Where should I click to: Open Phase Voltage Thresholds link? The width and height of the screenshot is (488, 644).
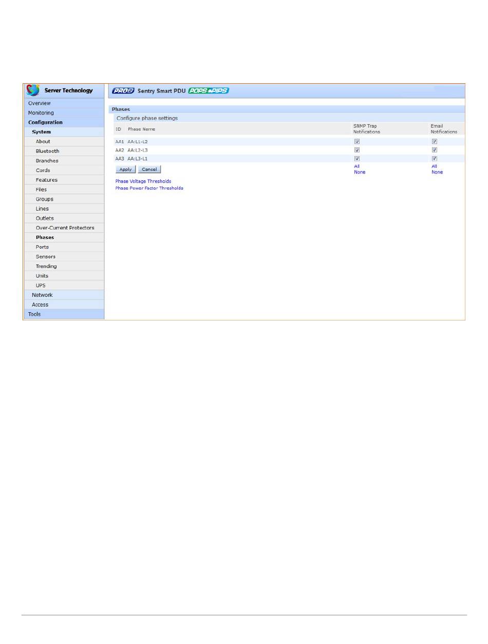143,181
